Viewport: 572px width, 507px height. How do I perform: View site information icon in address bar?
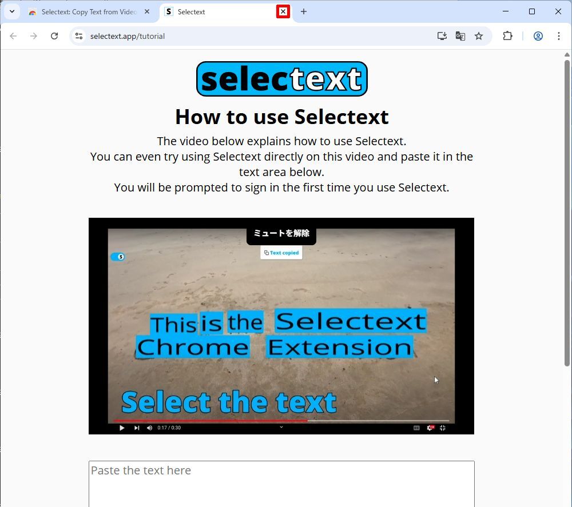coord(79,36)
